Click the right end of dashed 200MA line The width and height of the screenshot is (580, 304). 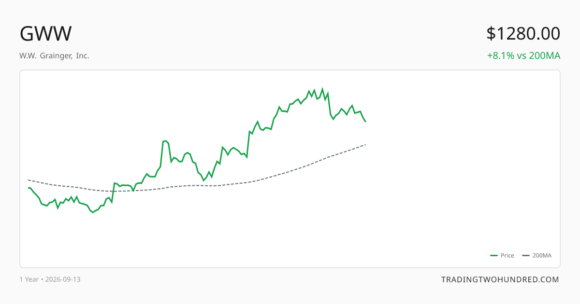(x=365, y=144)
